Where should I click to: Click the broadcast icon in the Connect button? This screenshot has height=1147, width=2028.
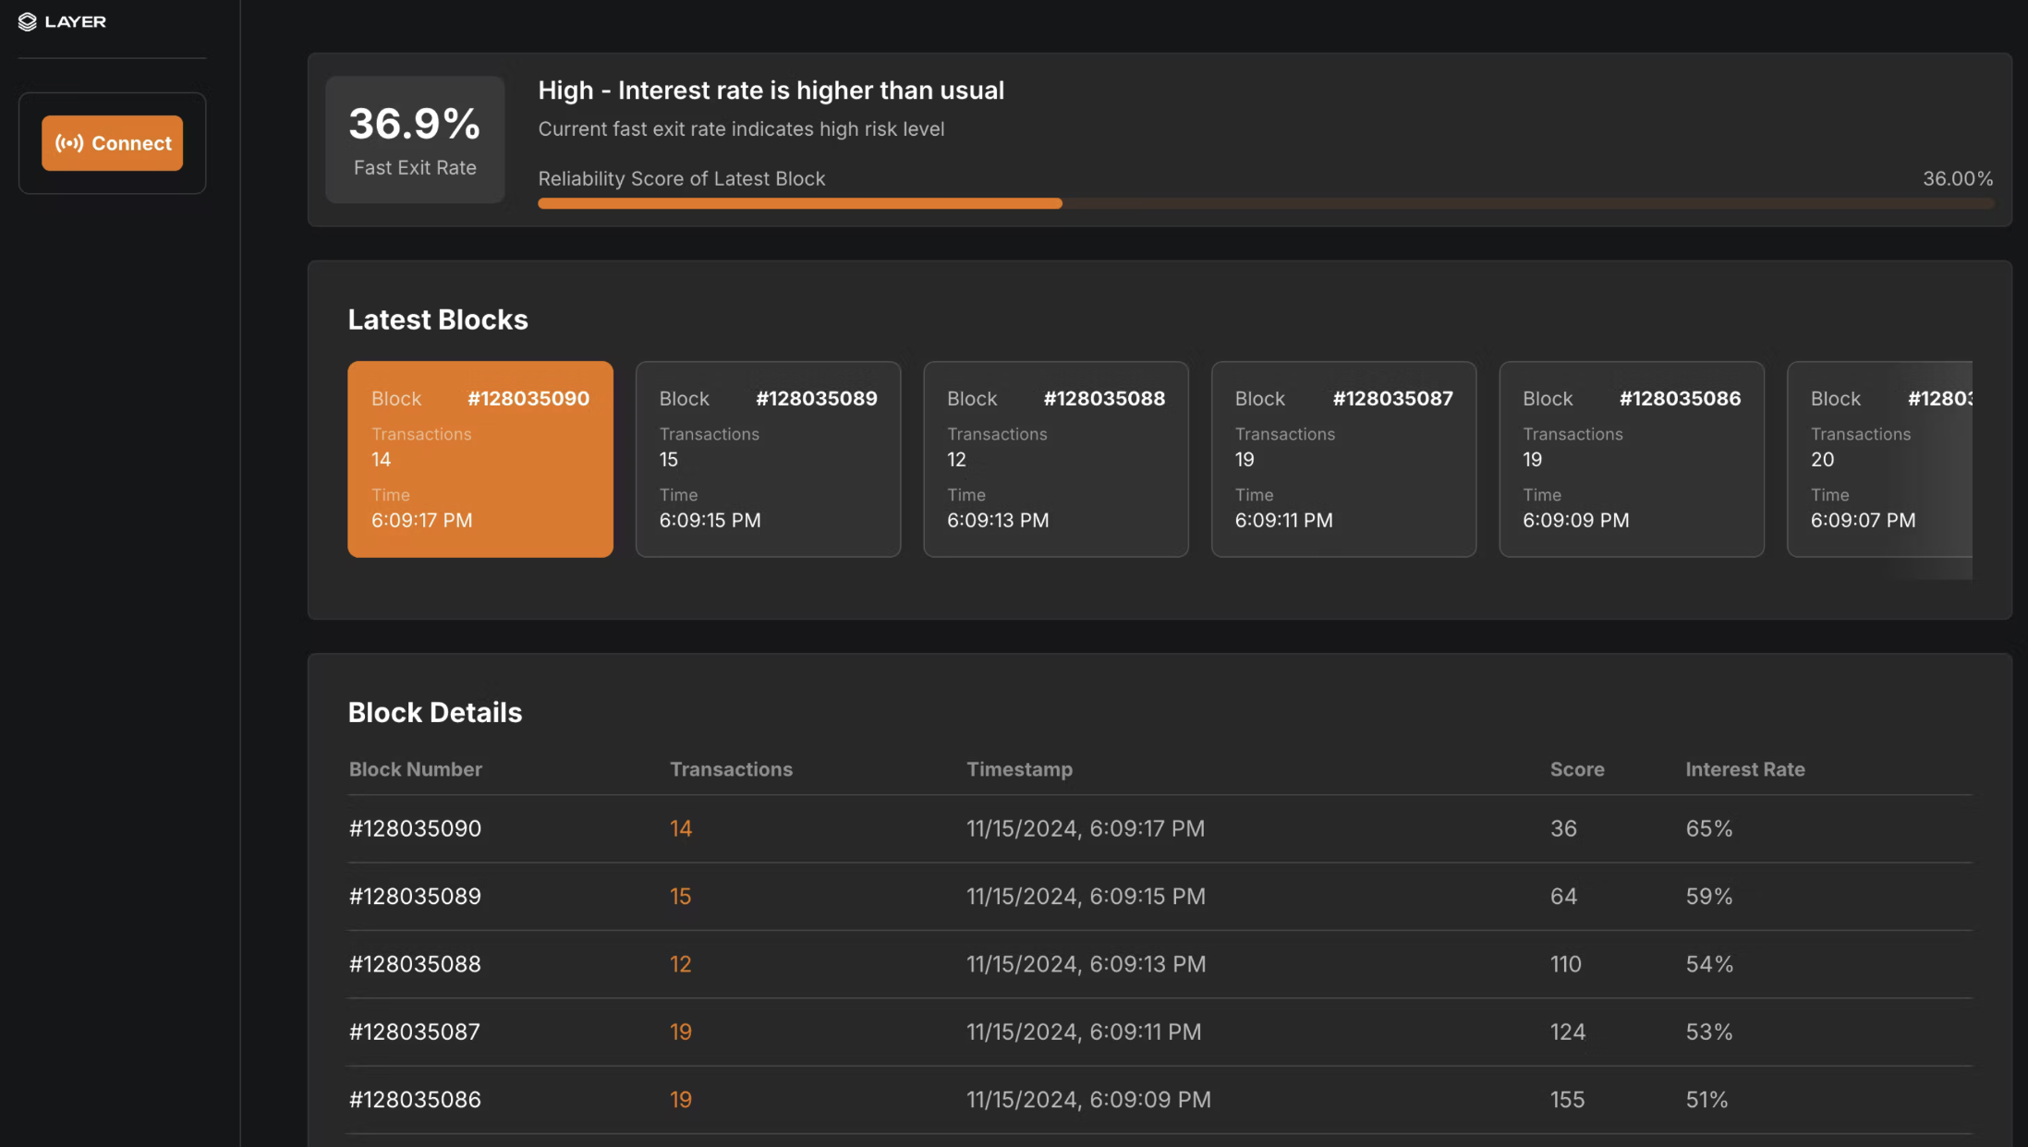69,143
